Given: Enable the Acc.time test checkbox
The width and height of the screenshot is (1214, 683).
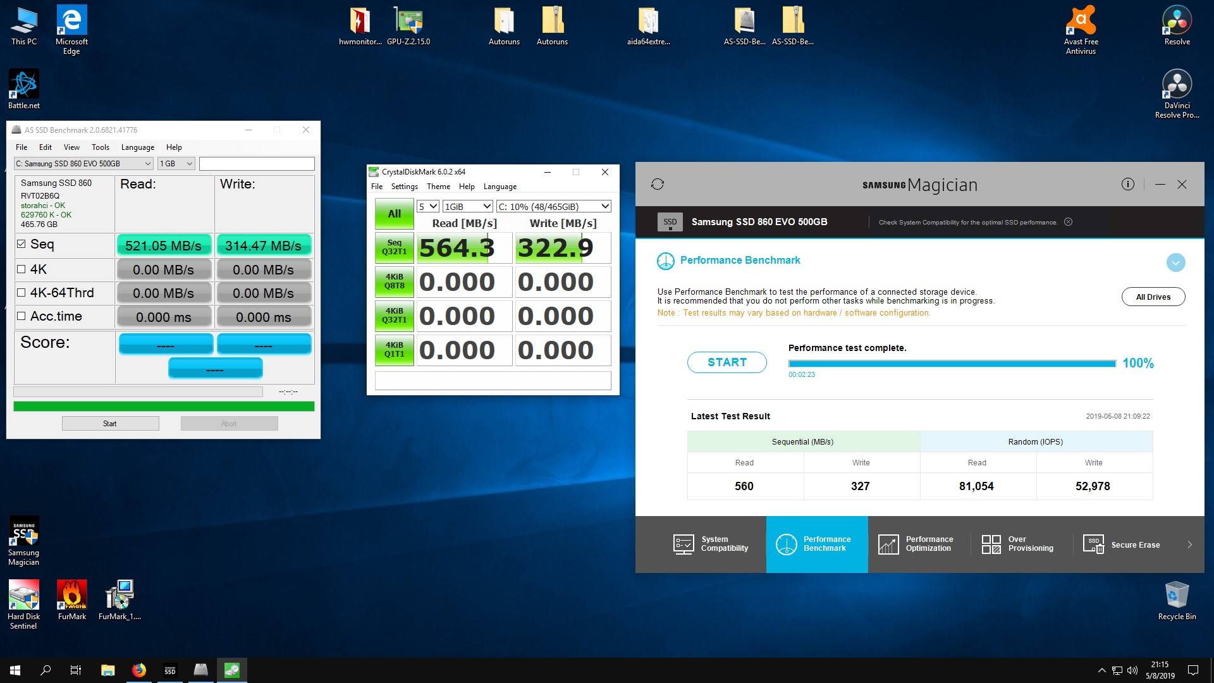Looking at the screenshot, I should click(21, 316).
